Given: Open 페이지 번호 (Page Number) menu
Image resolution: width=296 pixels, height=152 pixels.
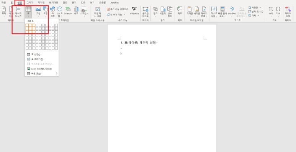Looking at the screenshot, I should click(x=204, y=12).
